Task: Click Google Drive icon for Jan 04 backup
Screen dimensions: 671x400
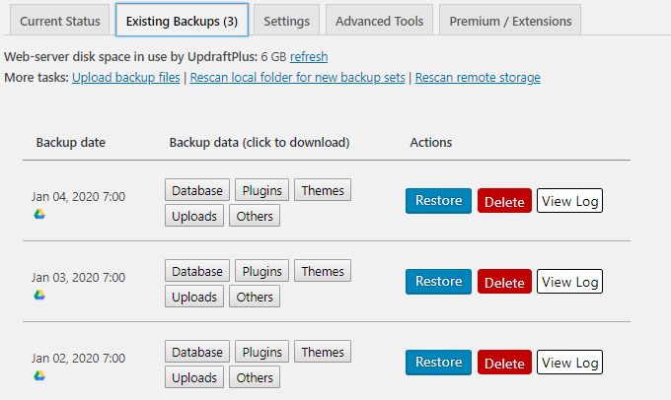Action: [x=39, y=214]
